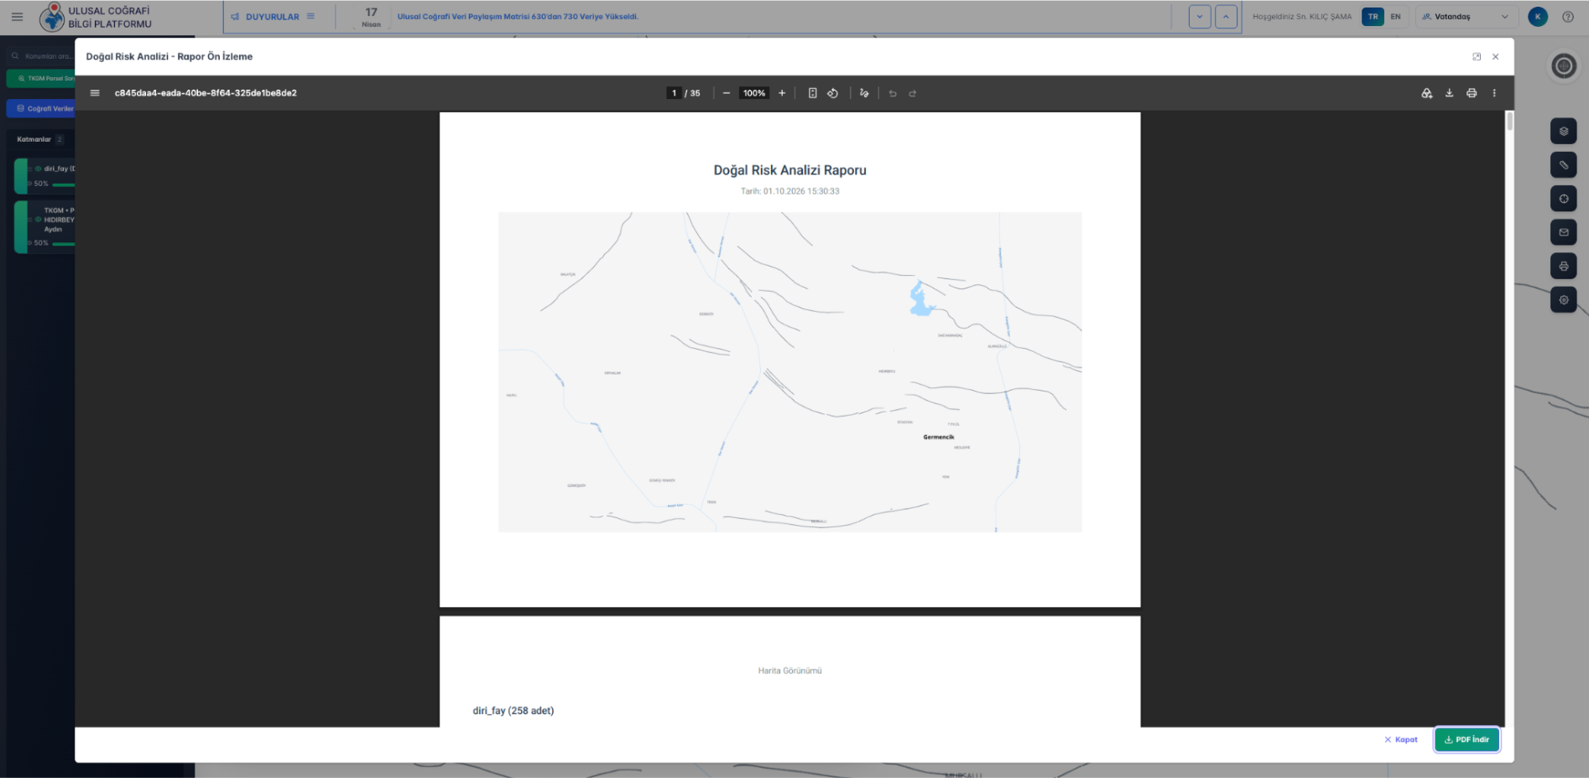Toggle the diri_fay layer visibility
The image size is (1589, 778).
[x=38, y=169]
